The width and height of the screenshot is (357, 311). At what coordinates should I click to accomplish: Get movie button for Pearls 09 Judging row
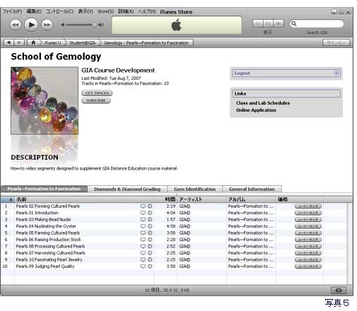(308, 266)
